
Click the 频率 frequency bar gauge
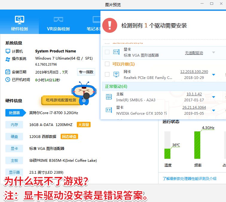(x=197, y=145)
